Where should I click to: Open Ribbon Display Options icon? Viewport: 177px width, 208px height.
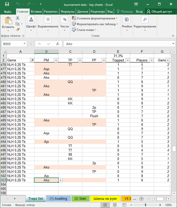pos(136,4)
